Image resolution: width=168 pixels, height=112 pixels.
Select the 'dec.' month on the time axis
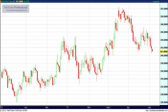coord(47,107)
